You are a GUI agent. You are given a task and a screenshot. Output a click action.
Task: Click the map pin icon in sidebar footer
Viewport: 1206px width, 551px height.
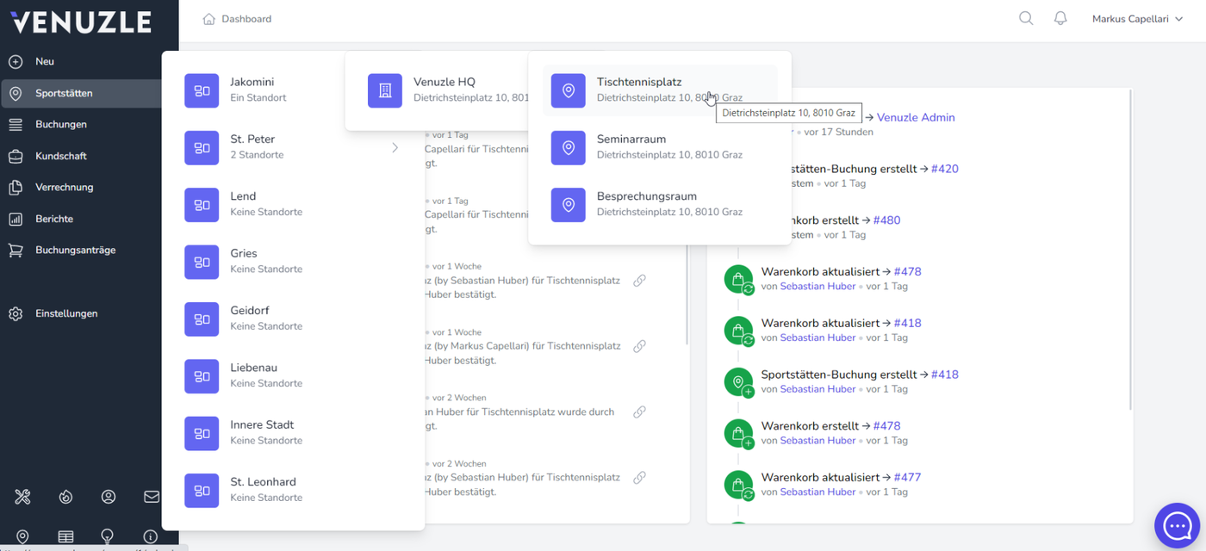click(23, 536)
